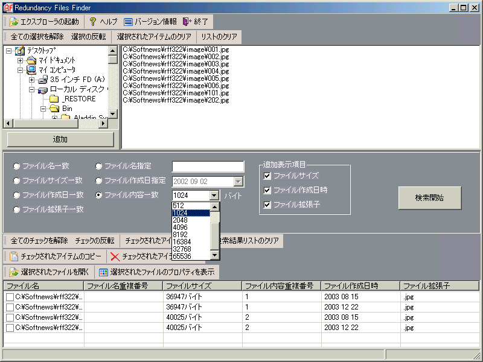Choose 8192 in byte size list
Viewport: 483px width, 362px height.
191,235
